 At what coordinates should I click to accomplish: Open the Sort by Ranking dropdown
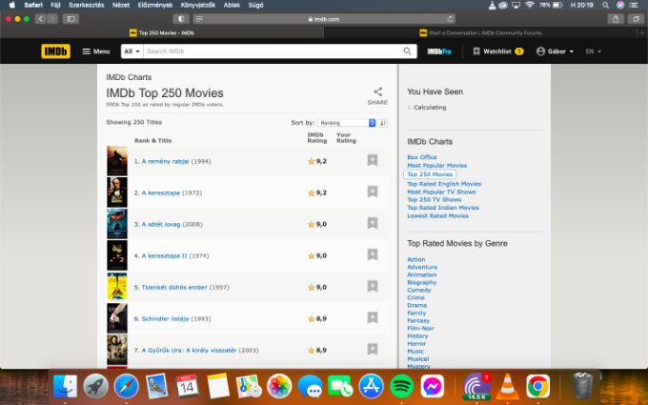[346, 123]
